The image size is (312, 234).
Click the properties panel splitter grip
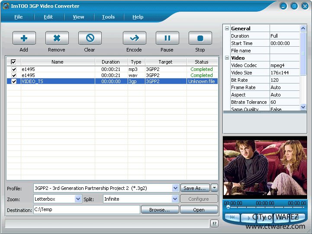pos(265,112)
